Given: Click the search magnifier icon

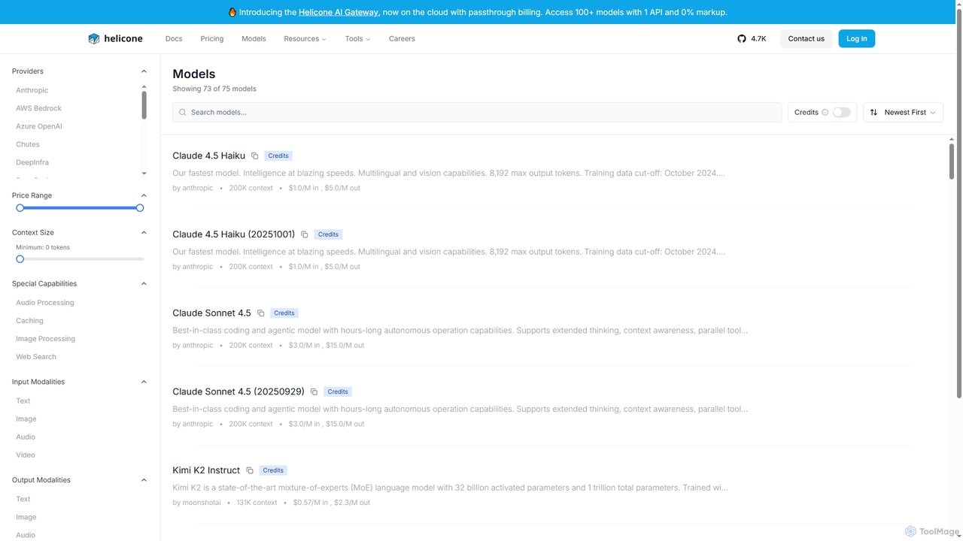Looking at the screenshot, I should pos(183,112).
